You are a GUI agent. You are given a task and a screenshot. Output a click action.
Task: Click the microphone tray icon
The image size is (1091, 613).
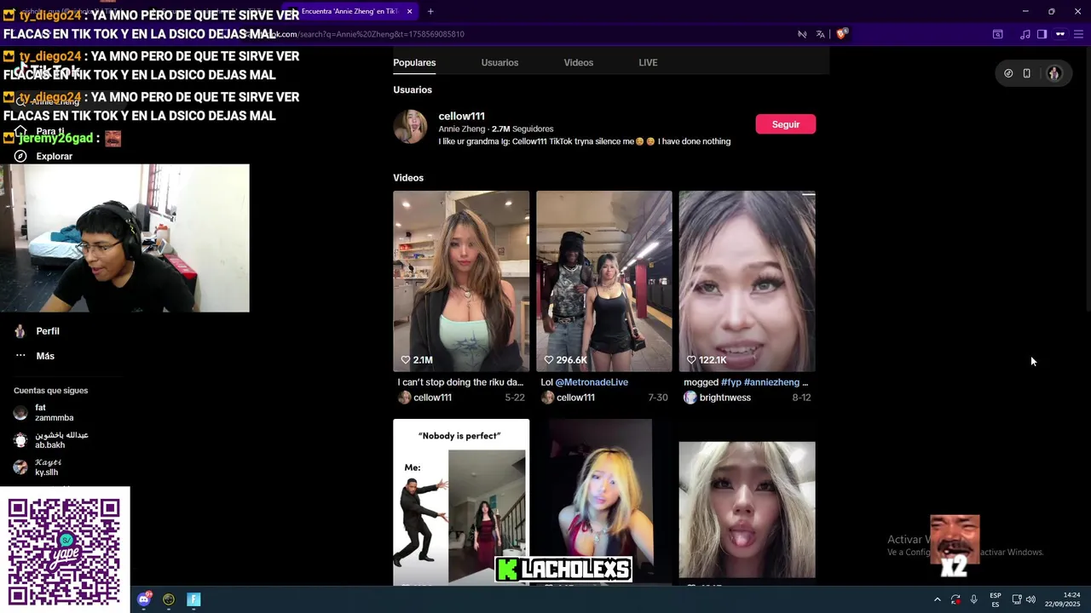973,599
